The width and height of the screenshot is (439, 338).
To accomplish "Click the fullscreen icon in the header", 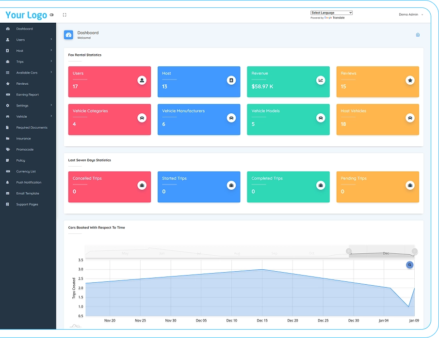I will coord(65,15).
